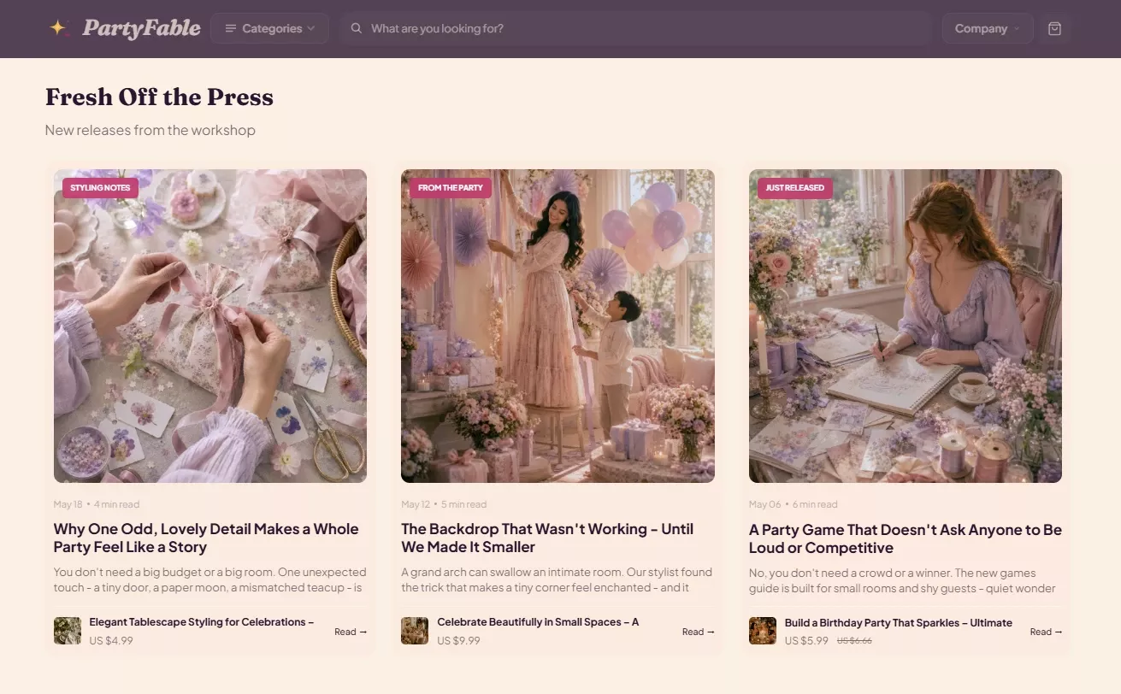Image resolution: width=1121 pixels, height=694 pixels.
Task: Click the PartyFable wordmark
Action: [x=141, y=28]
